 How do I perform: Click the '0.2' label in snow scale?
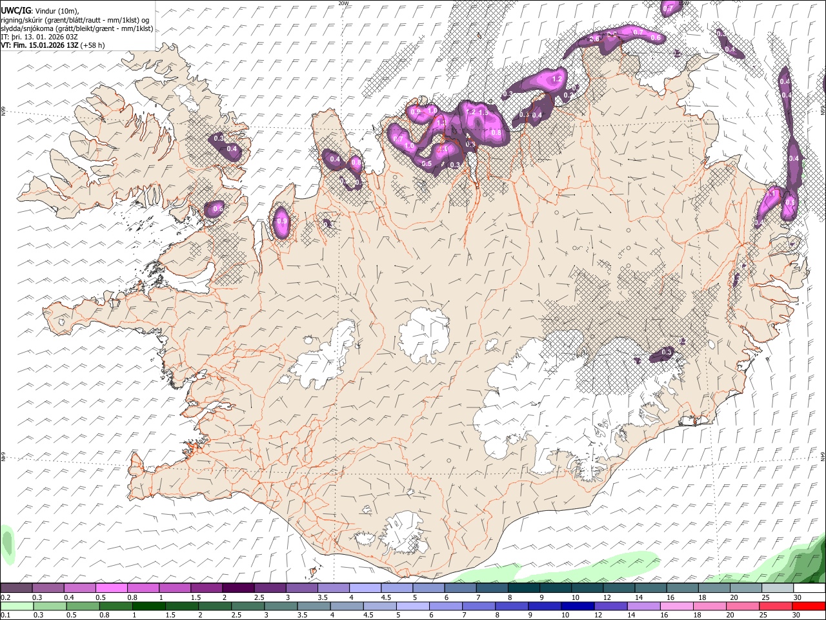5,597
